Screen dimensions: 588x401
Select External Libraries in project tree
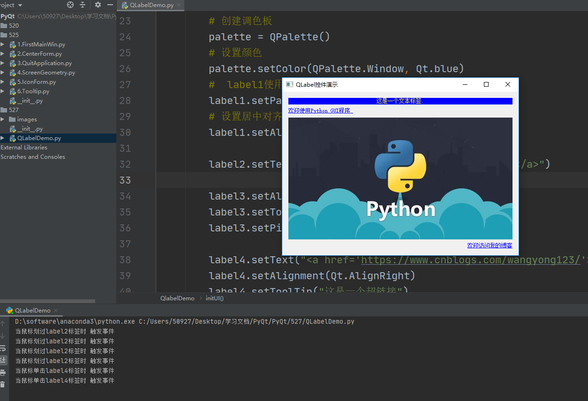[x=24, y=148]
